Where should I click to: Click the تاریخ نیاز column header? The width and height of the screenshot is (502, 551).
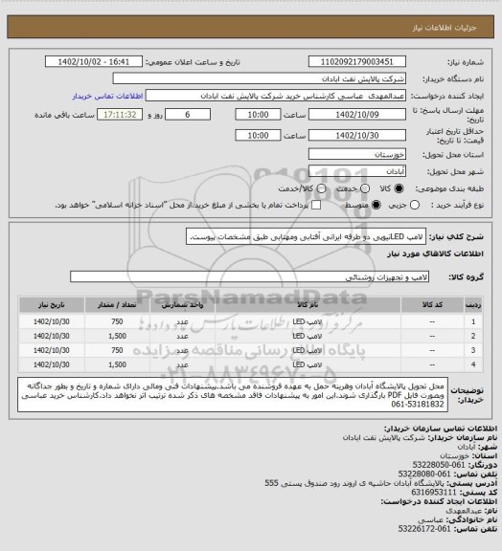click(52, 305)
